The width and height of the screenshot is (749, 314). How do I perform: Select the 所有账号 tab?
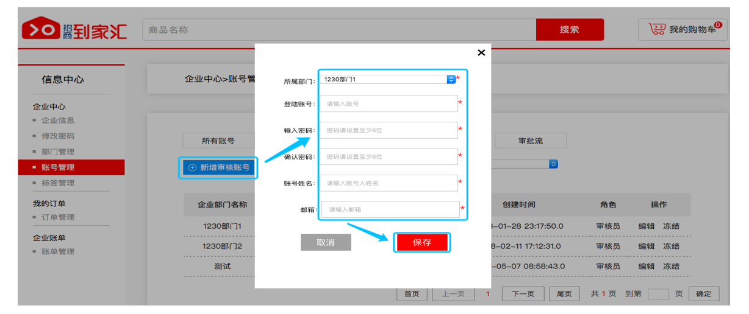point(218,141)
